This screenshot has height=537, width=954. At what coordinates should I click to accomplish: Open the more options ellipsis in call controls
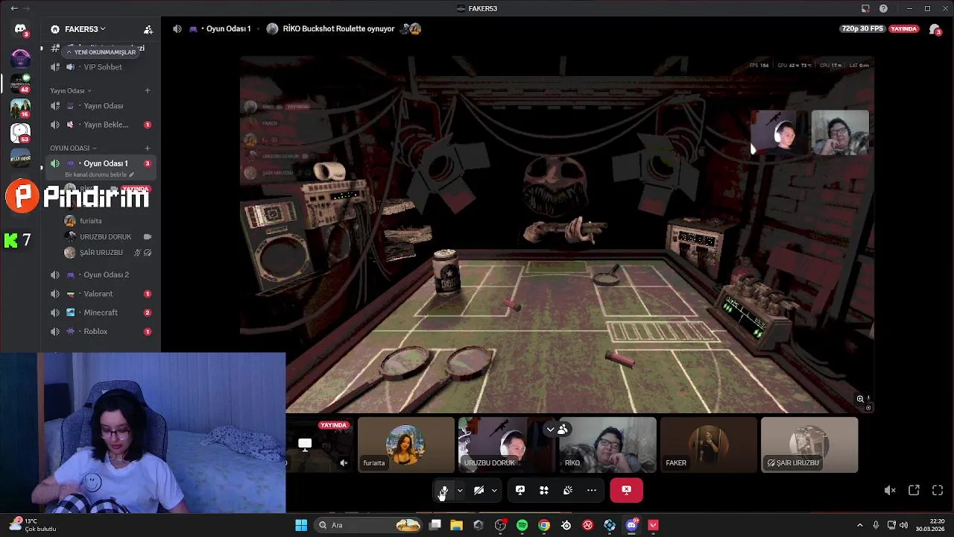(592, 490)
